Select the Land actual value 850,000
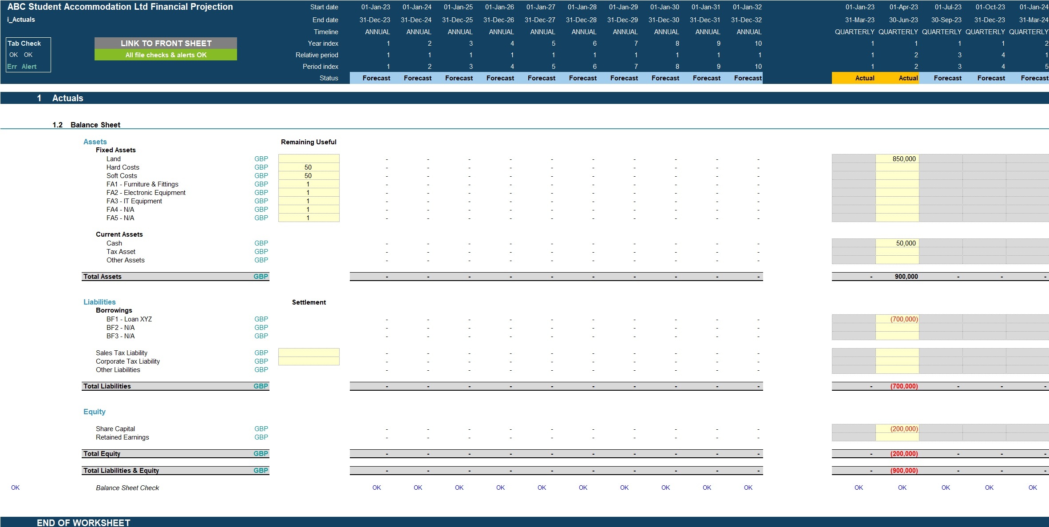The image size is (1049, 527). 897,158
